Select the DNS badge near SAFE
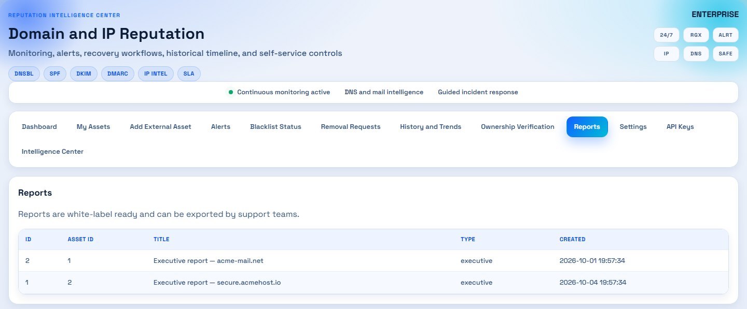Image resolution: width=747 pixels, height=309 pixels. click(696, 54)
